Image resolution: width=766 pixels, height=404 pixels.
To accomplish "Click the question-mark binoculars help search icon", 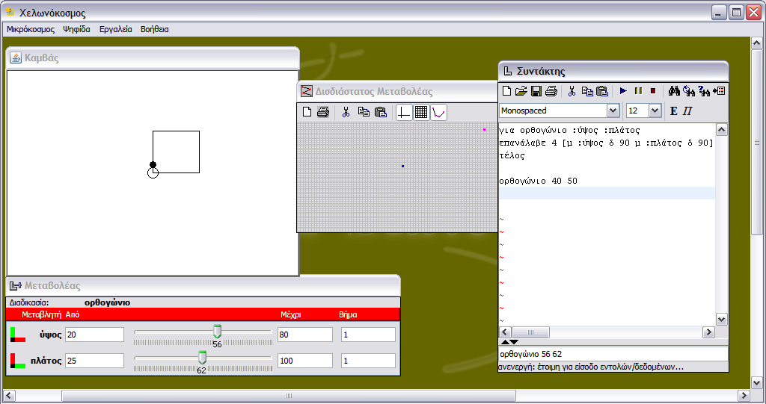I will (x=704, y=91).
